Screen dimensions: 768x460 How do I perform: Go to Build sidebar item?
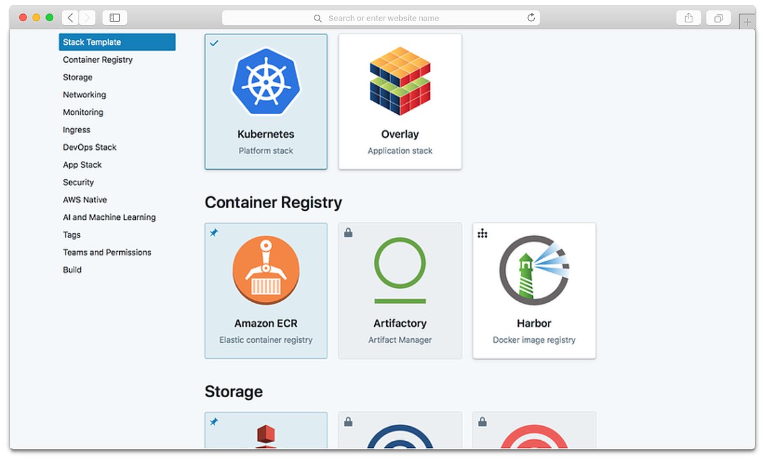coord(72,270)
